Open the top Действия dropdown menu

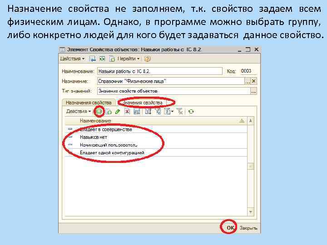coord(72,59)
